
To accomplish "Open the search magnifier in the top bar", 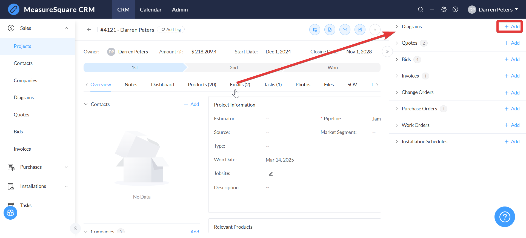I will pyautogui.click(x=420, y=10).
